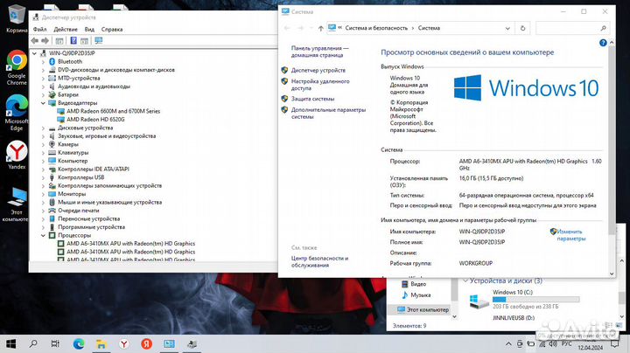Open the notification center icon

pos(615,343)
